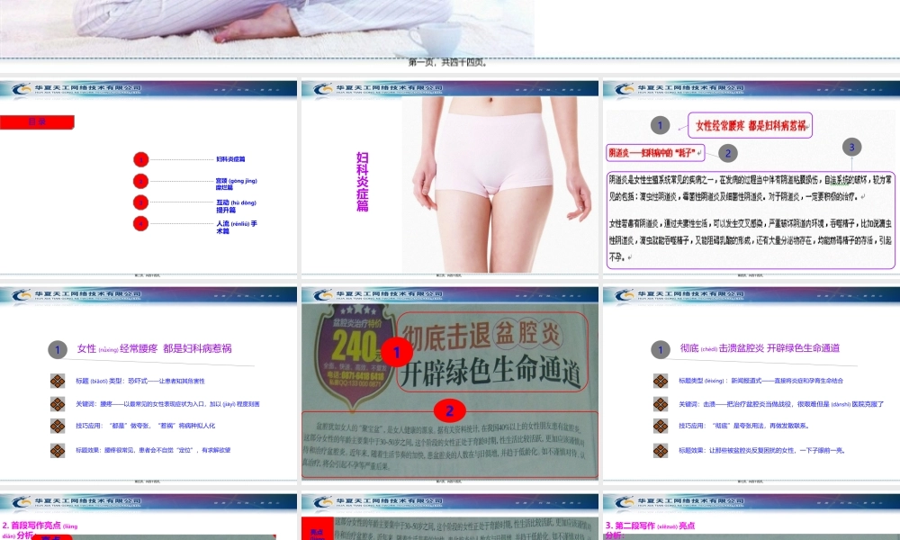900x540 pixels.
Task: Select the red numbered circle beside 妇科炎症篇
Action: [140, 159]
